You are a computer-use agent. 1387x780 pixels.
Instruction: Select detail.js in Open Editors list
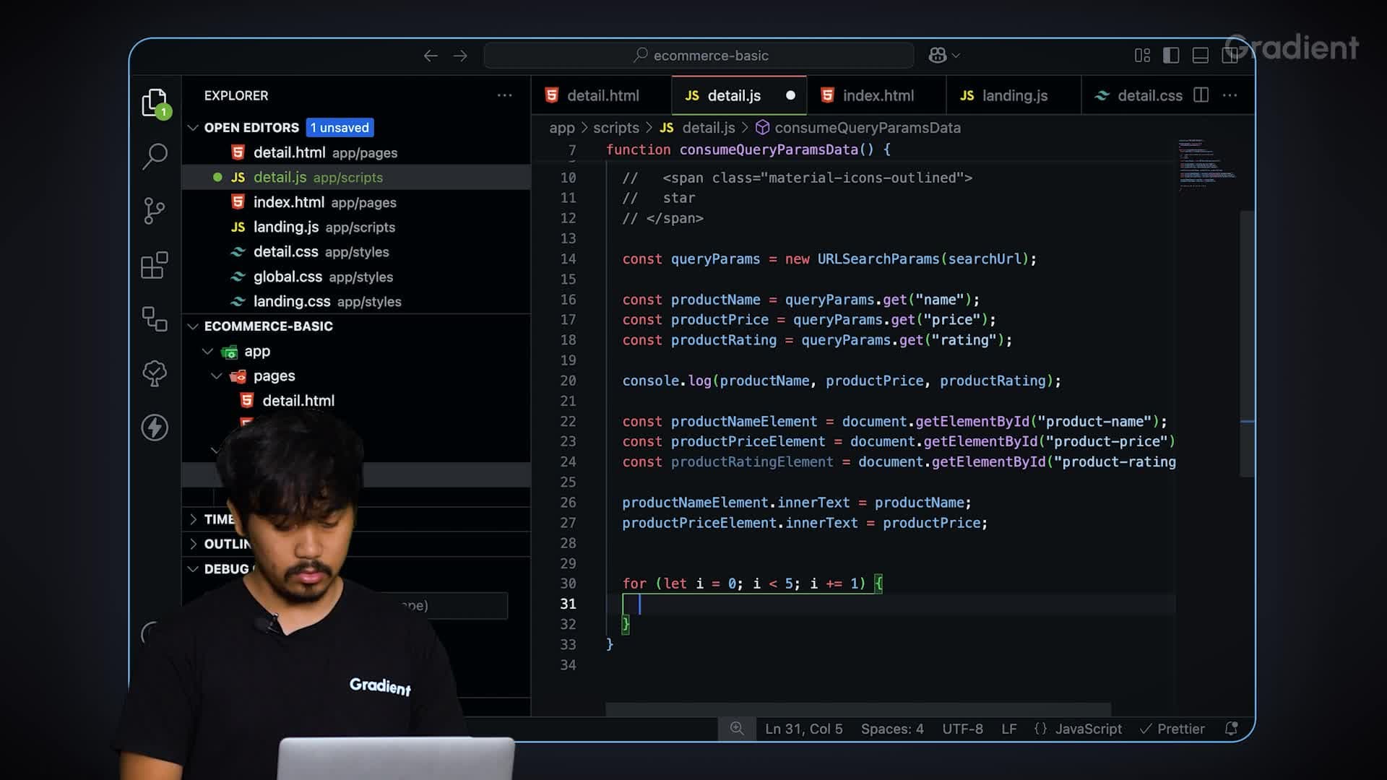356,178
